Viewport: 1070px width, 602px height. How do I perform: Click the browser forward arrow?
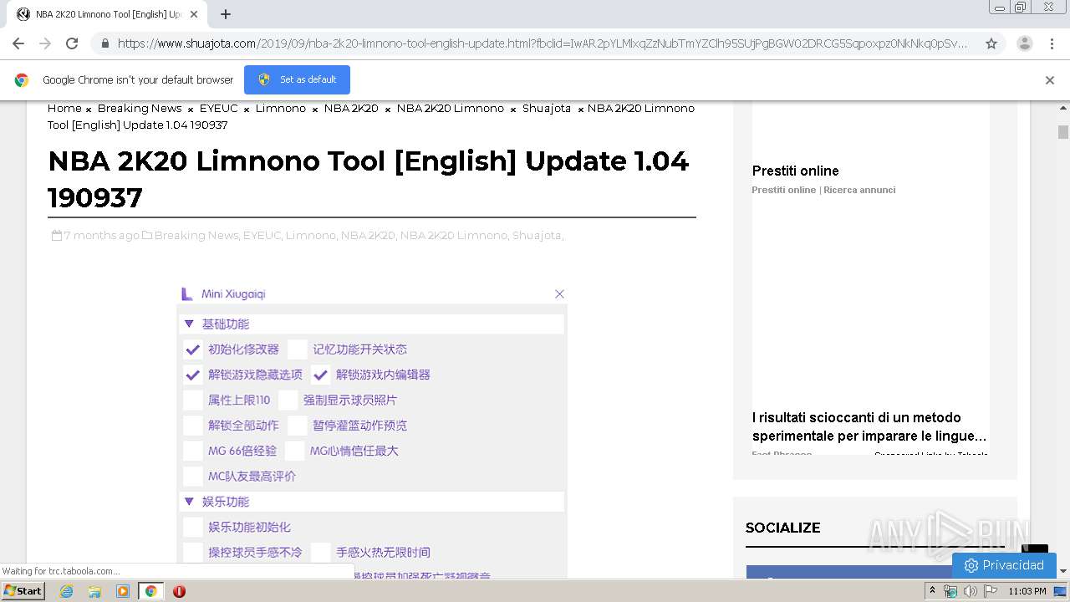pos(45,43)
